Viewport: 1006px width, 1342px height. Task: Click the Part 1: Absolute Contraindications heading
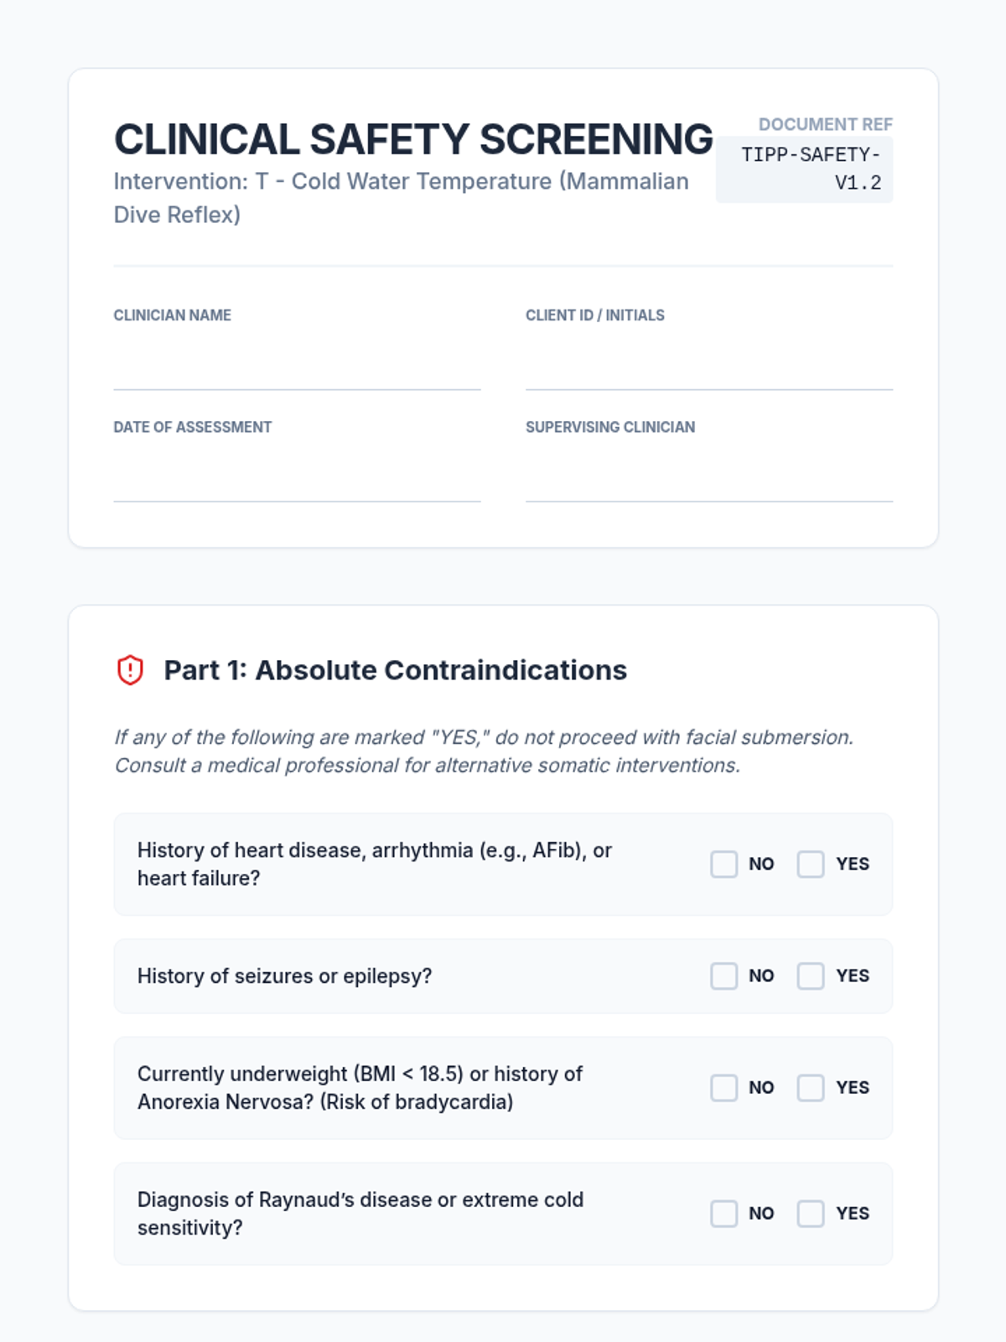395,670
